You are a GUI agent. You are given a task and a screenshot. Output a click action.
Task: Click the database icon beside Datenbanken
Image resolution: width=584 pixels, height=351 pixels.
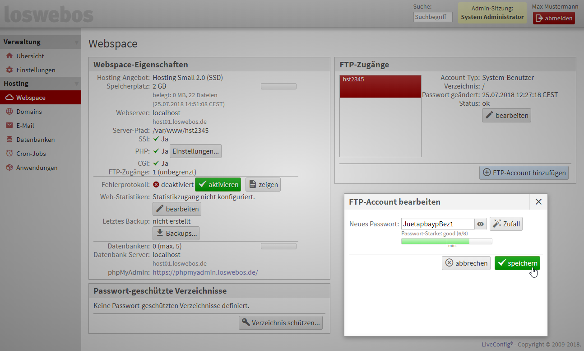[9, 140]
